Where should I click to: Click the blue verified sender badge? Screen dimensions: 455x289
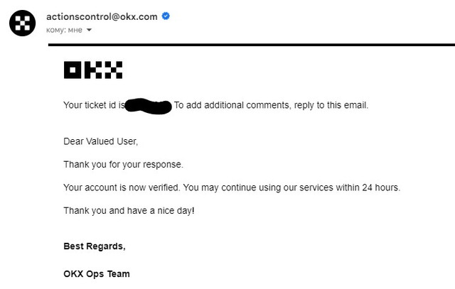(166, 16)
